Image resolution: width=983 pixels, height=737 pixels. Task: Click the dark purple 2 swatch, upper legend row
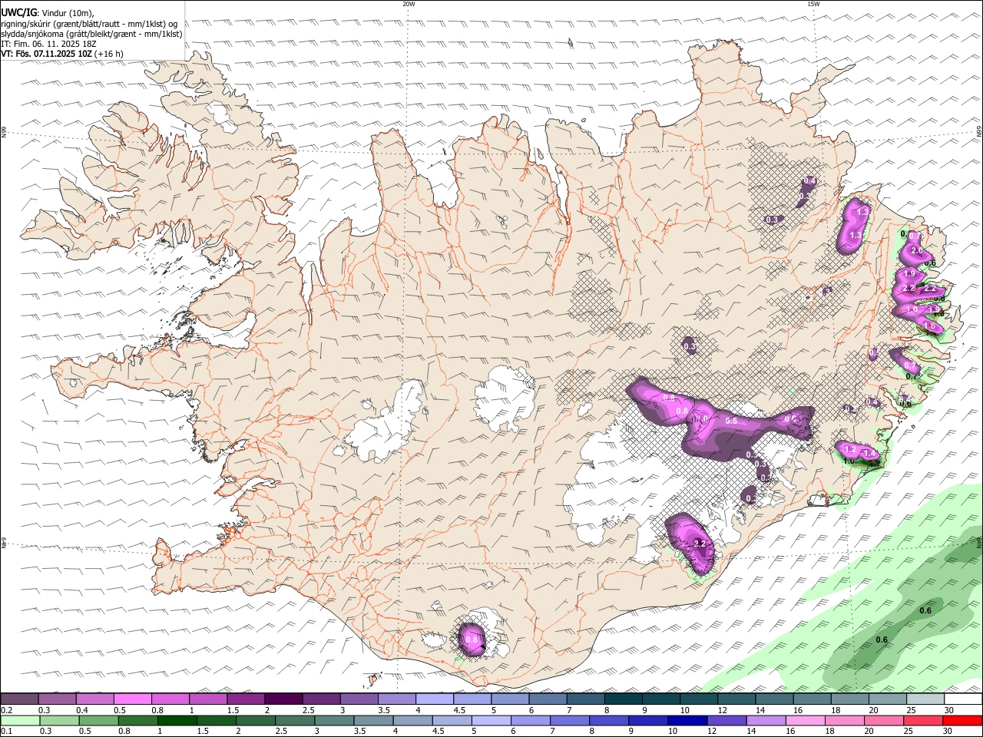283,699
